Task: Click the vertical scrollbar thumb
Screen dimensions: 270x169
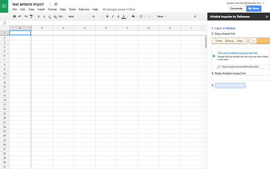Action: 206,42
